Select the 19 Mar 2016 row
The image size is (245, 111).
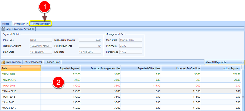click(121, 80)
